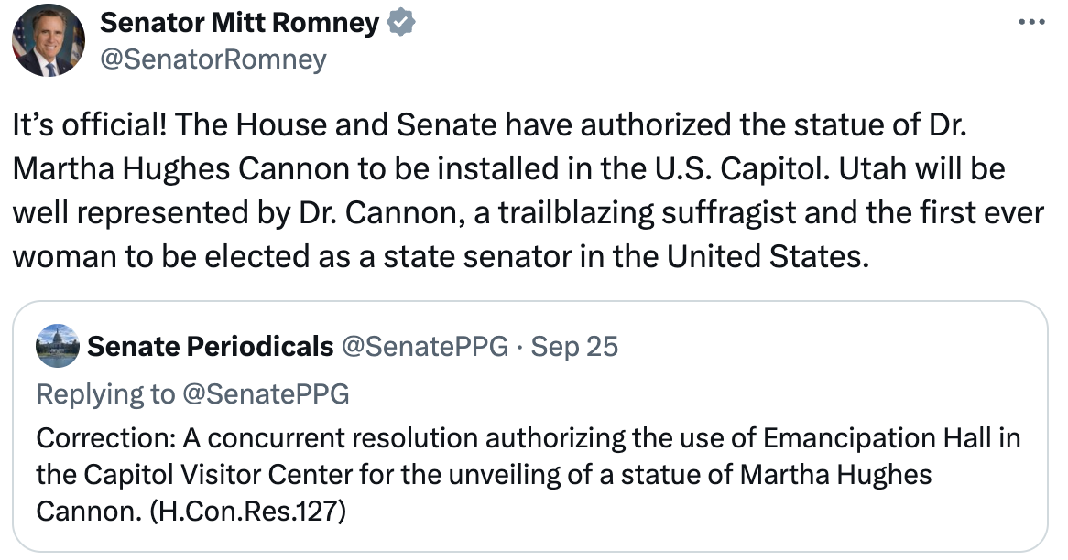Open the Sep 25 timestamp

(x=574, y=347)
